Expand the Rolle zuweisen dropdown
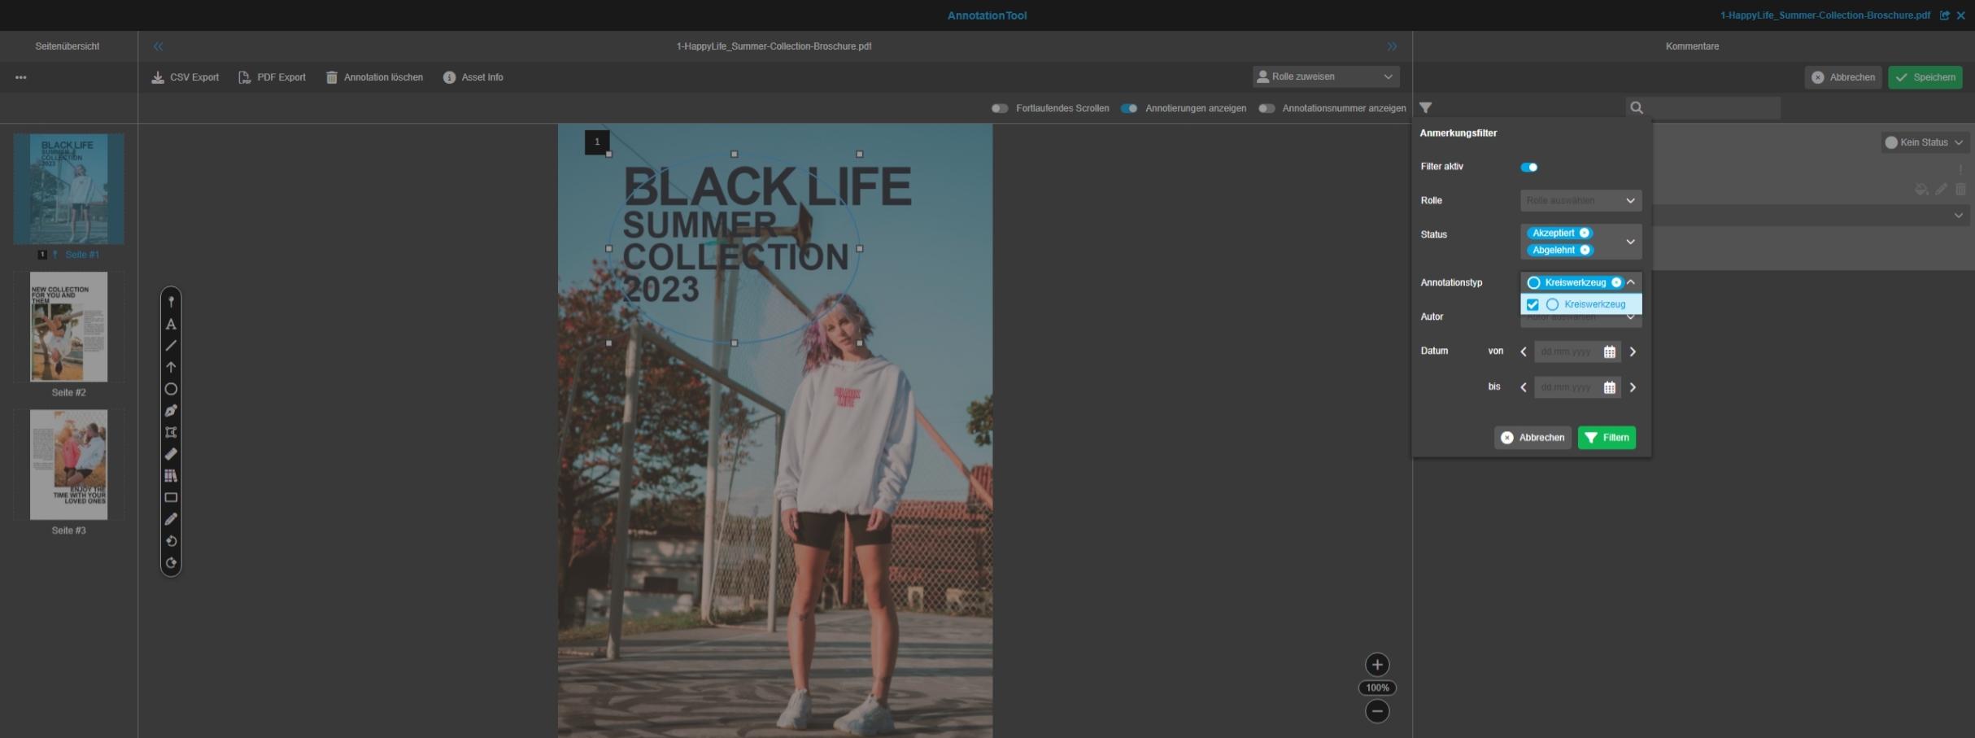The height and width of the screenshot is (738, 1975). (x=1325, y=76)
